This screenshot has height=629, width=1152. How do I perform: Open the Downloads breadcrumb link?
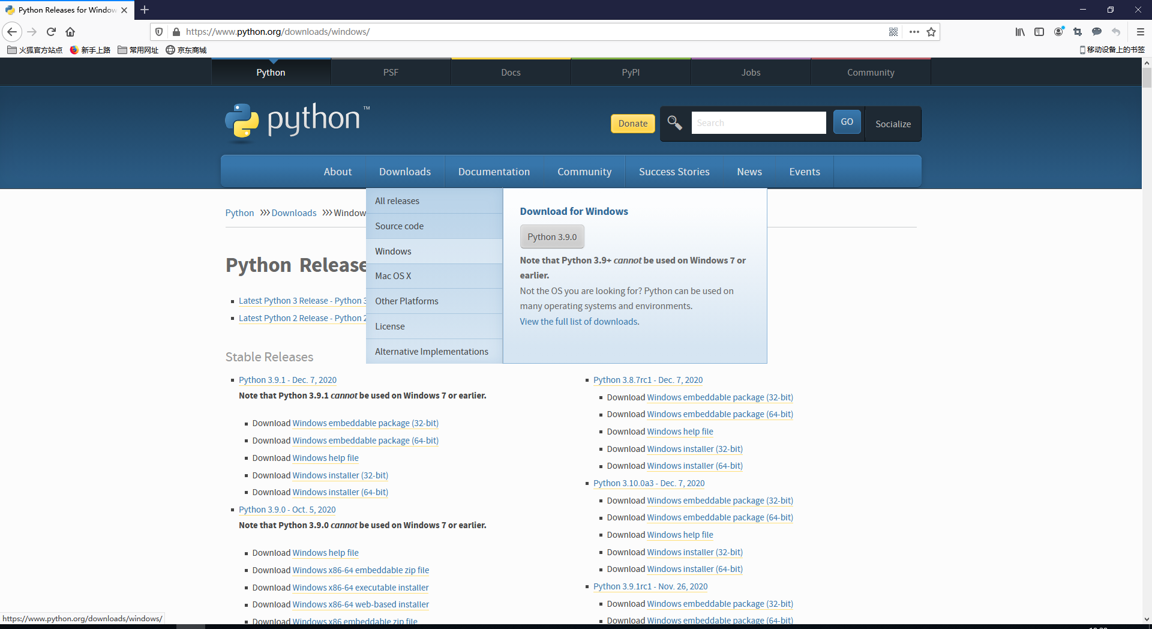(294, 213)
